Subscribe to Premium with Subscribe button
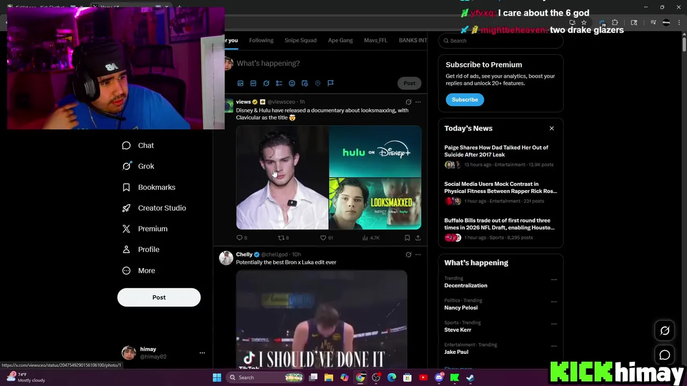687x386 pixels. click(465, 100)
